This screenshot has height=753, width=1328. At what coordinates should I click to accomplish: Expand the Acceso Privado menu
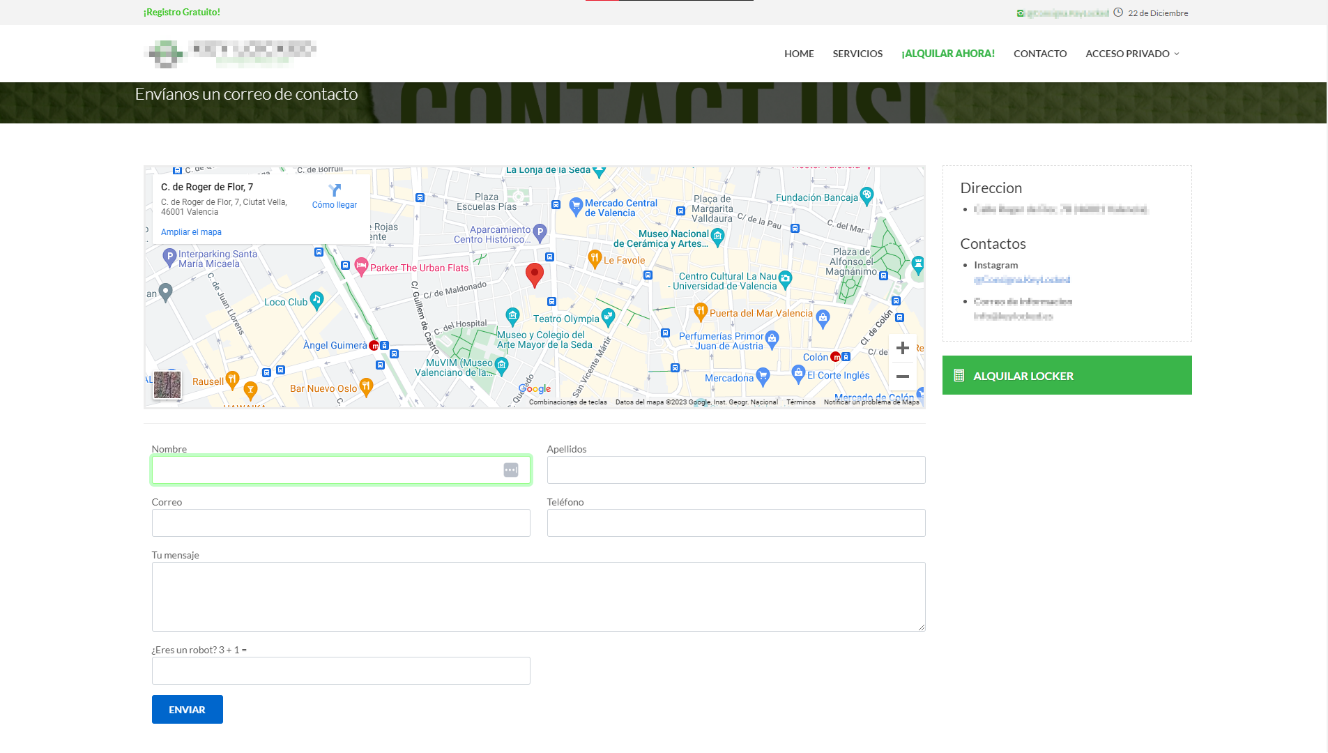tap(1132, 54)
